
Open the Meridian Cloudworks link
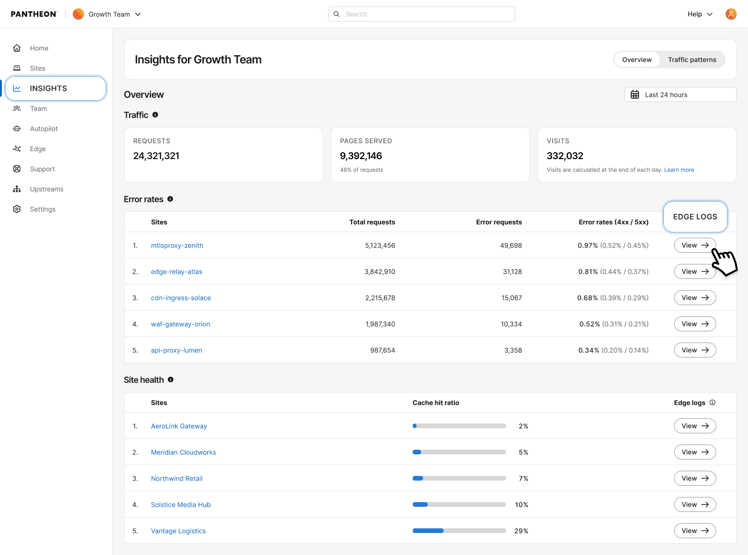(x=183, y=452)
